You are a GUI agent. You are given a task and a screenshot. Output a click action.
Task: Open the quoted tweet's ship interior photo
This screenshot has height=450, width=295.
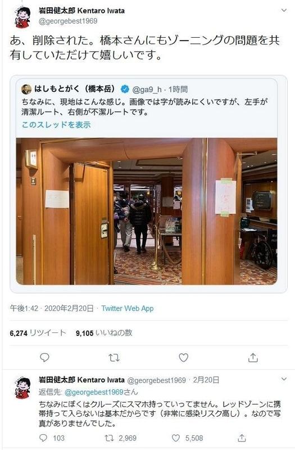(x=147, y=211)
